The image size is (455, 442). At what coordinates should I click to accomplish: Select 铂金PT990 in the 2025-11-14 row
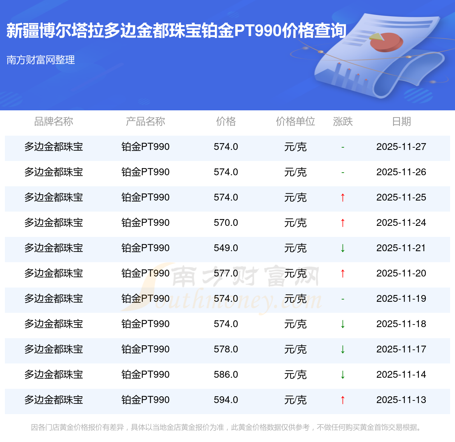(145, 374)
